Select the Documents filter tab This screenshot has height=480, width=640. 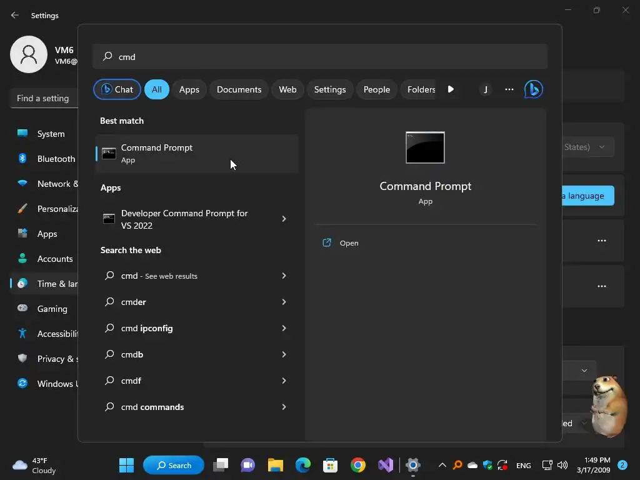(x=239, y=89)
